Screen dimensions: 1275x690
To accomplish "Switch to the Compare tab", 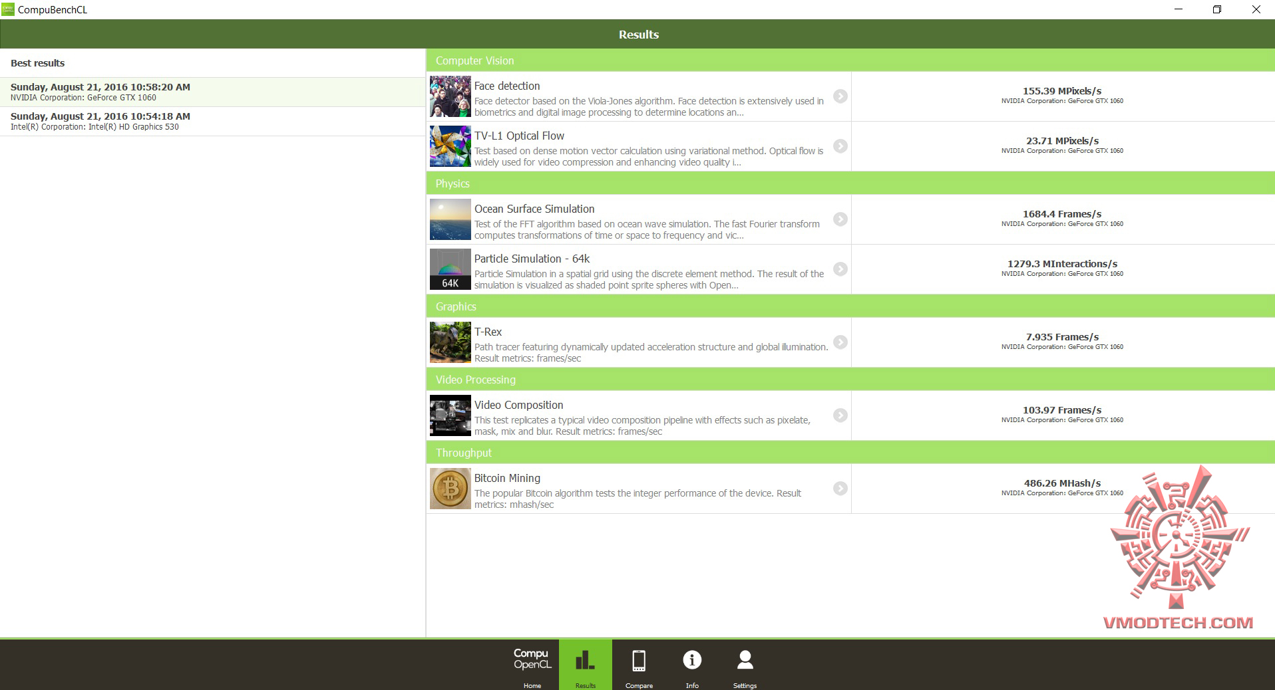I will (639, 665).
